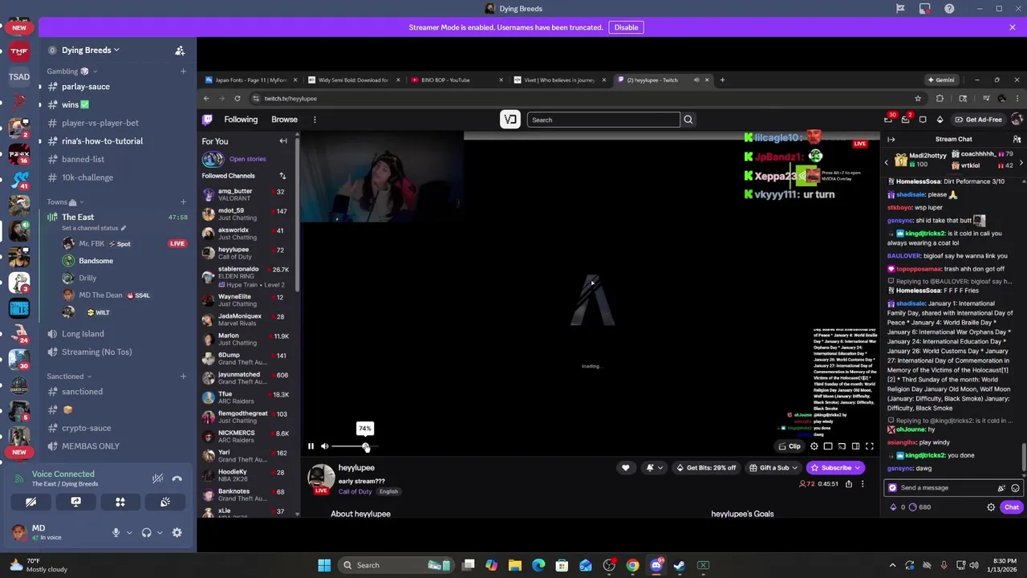Turn on the Discord camera
This screenshot has width=1027, height=578.
click(x=30, y=502)
